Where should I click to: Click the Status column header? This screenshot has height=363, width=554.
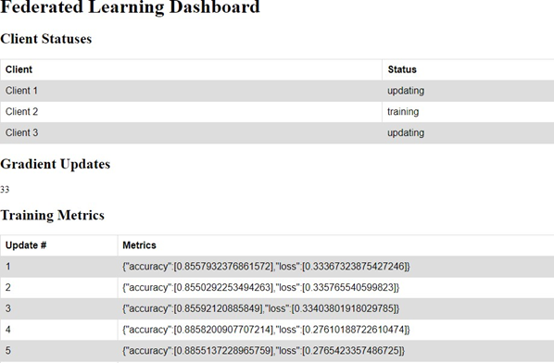coord(468,69)
